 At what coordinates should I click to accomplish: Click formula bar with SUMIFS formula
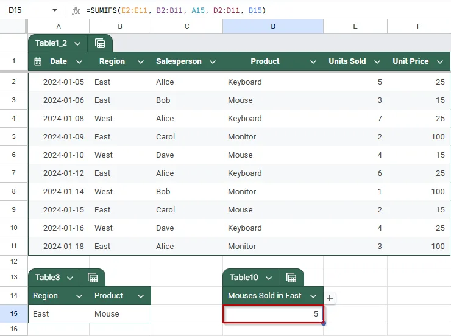tap(268, 10)
